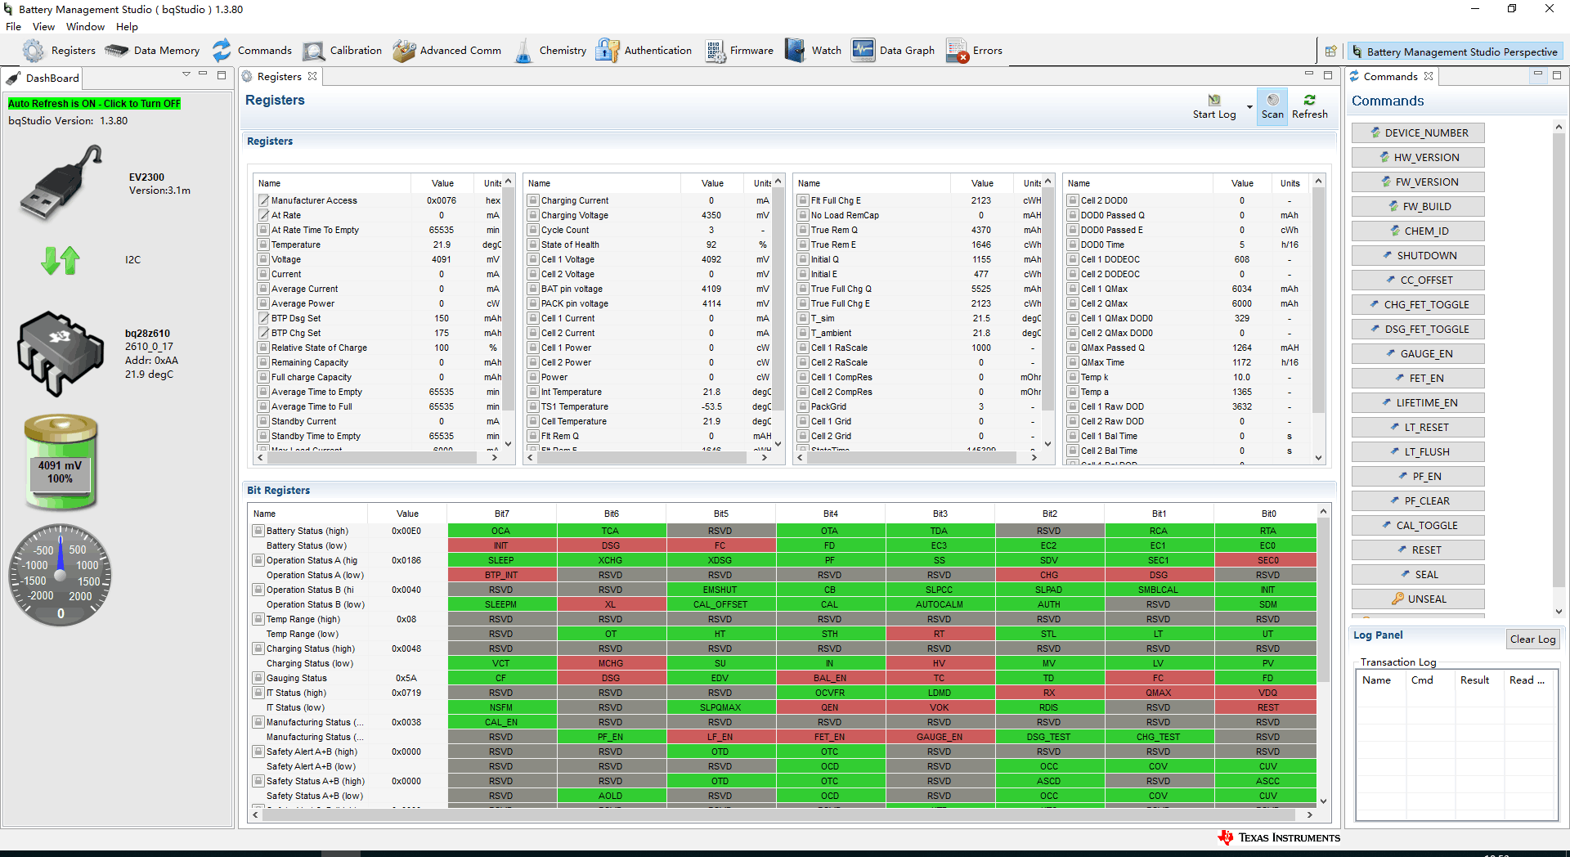Click the lock icon beside Gauging Status
1570x857 pixels.
coord(258,678)
